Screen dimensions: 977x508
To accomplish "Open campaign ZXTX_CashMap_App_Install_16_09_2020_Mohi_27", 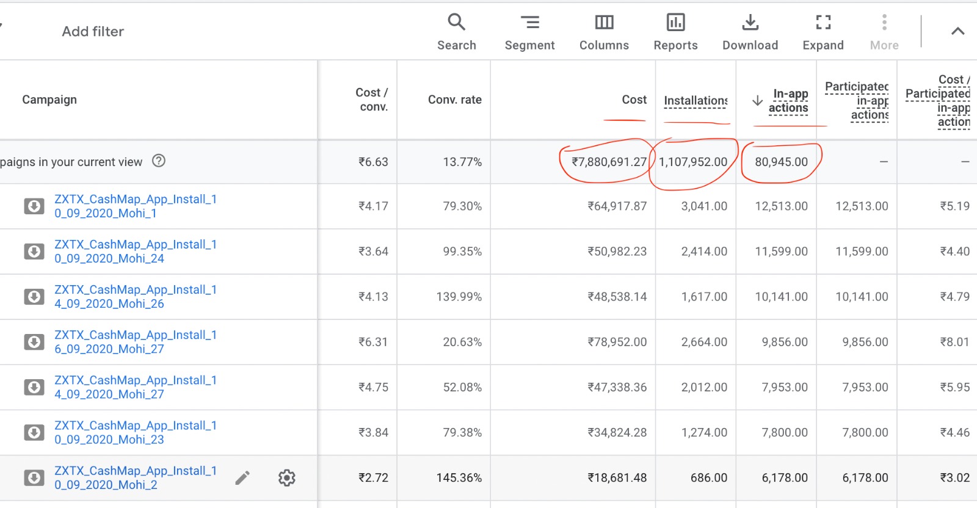I will point(136,341).
